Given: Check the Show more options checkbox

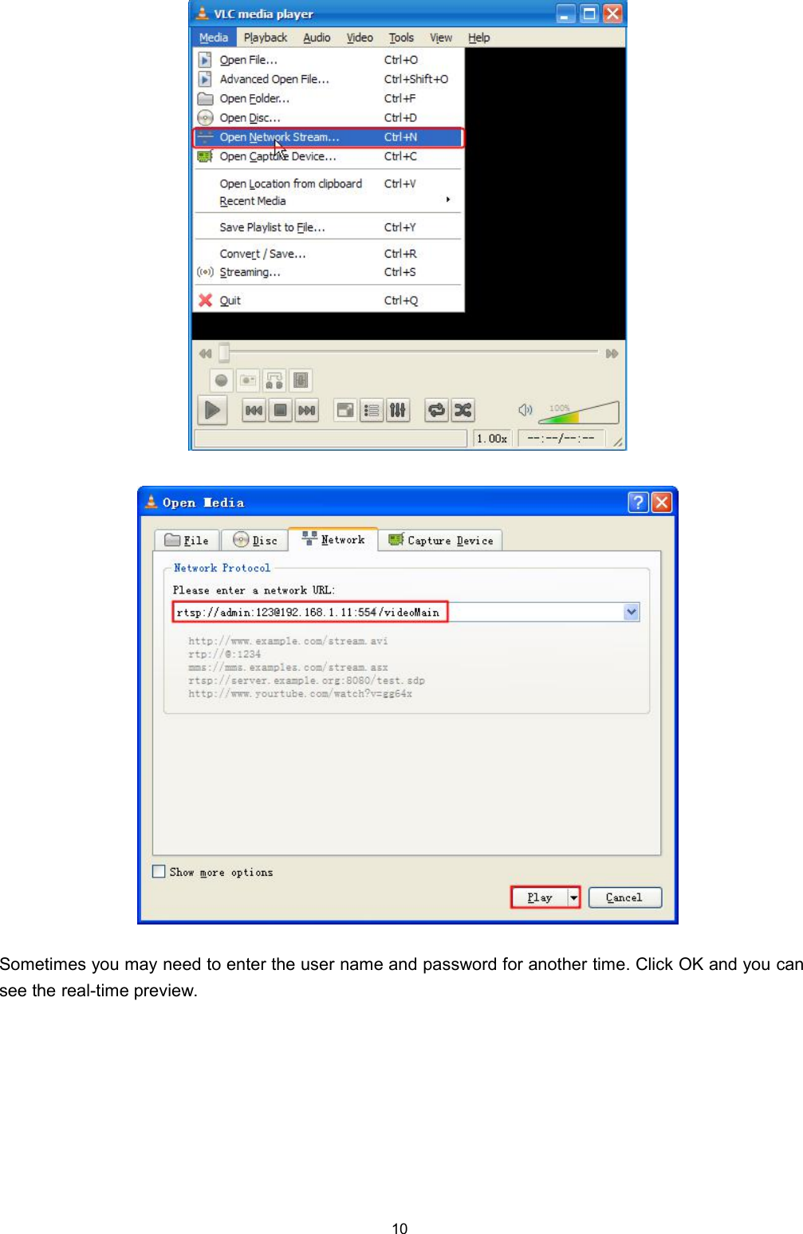Looking at the screenshot, I should 158,871.
